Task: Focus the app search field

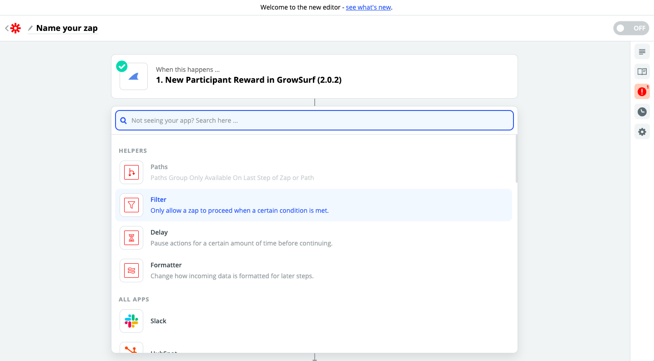Action: pos(314,120)
